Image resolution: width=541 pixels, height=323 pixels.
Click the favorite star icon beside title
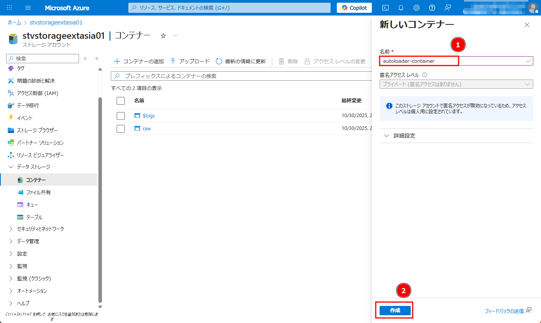[x=163, y=36]
